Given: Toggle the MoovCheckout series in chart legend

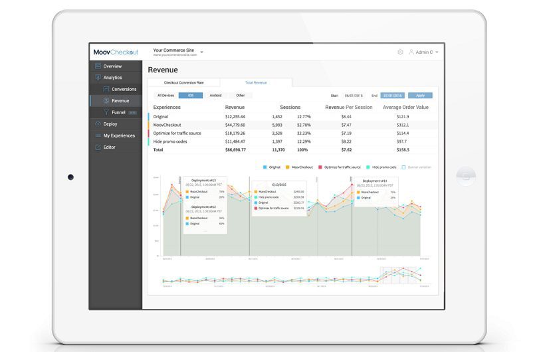Looking at the screenshot, I should pos(288,167).
